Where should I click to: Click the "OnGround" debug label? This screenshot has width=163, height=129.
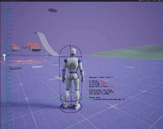point(93,78)
